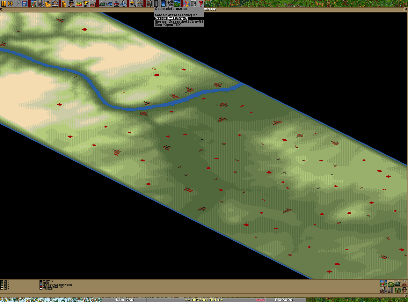Close the Umrisse map window
The image size is (408, 302).
(2, 9)
